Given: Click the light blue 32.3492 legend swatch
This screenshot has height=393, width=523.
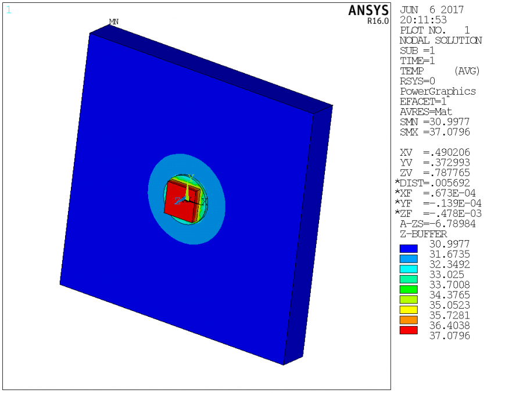Looking at the screenshot, I should [x=409, y=259].
